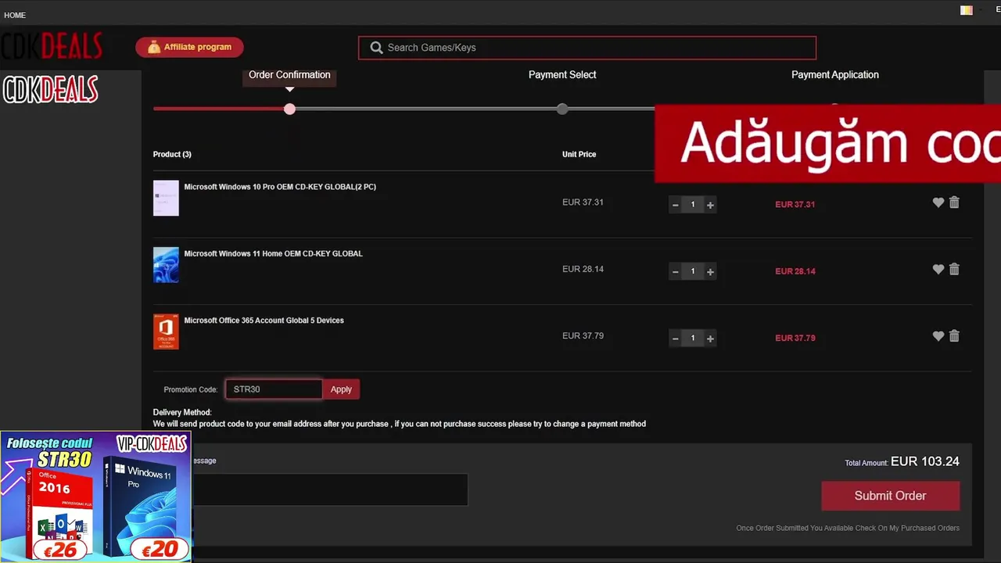Decrease Office 365 Account quantity
1001x563 pixels.
[x=676, y=339]
